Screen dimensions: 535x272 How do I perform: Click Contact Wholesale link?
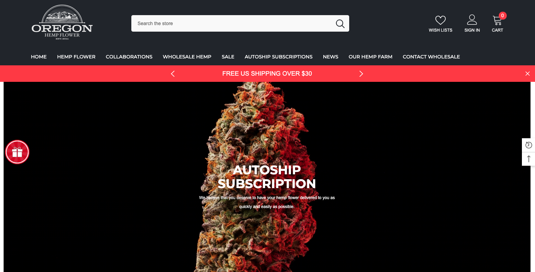(x=431, y=57)
